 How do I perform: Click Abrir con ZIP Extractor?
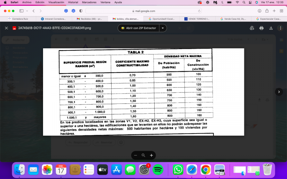138,28
